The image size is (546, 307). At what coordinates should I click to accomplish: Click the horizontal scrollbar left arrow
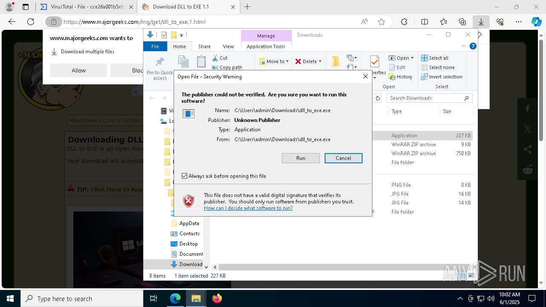[215, 267]
